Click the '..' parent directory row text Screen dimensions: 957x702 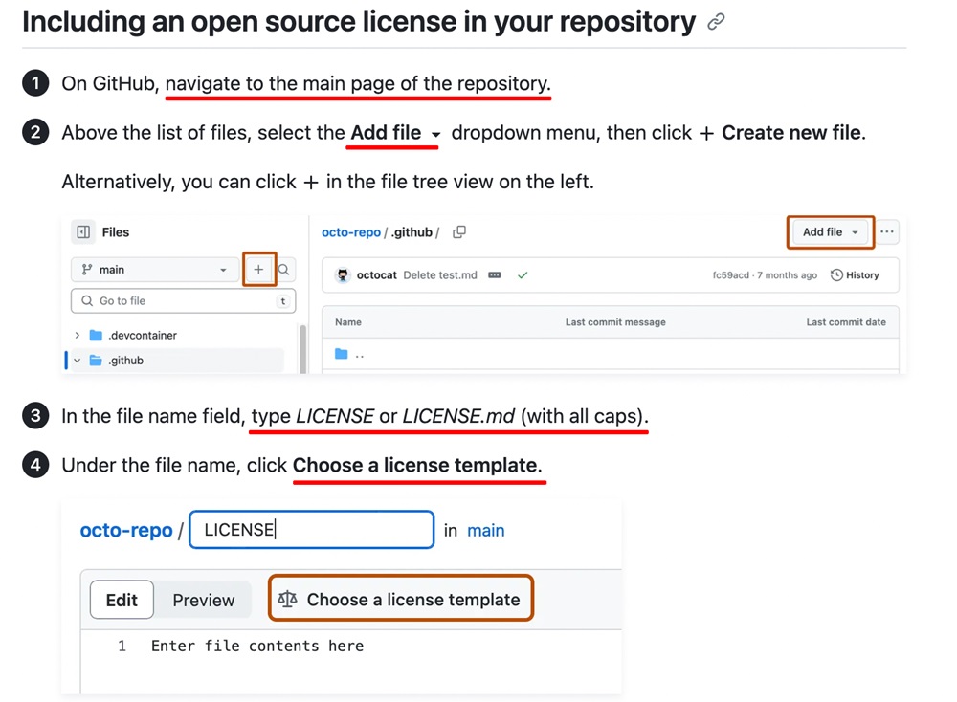pyautogui.click(x=360, y=356)
